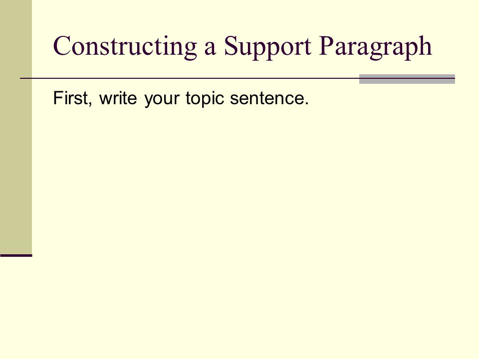Click the thin horizontal divider line under the title
479x359 pixels.
coord(190,78)
